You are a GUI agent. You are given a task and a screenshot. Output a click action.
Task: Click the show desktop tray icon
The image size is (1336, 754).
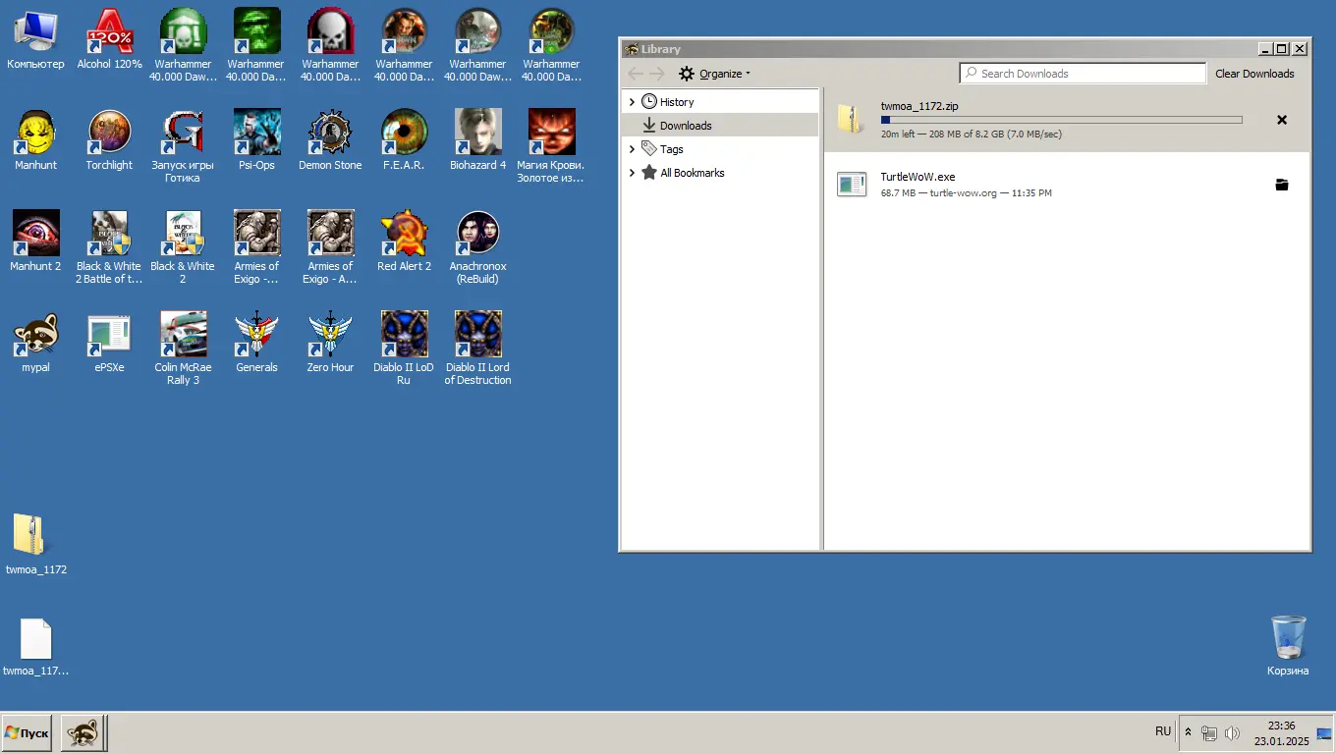pyautogui.click(x=1324, y=733)
